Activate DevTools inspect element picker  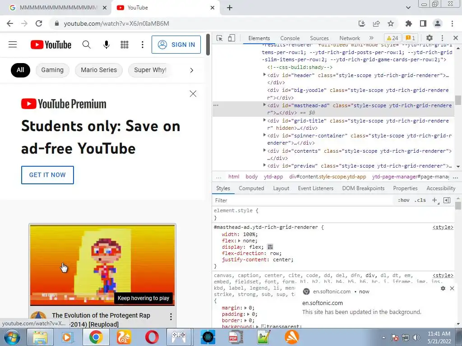[x=220, y=38]
